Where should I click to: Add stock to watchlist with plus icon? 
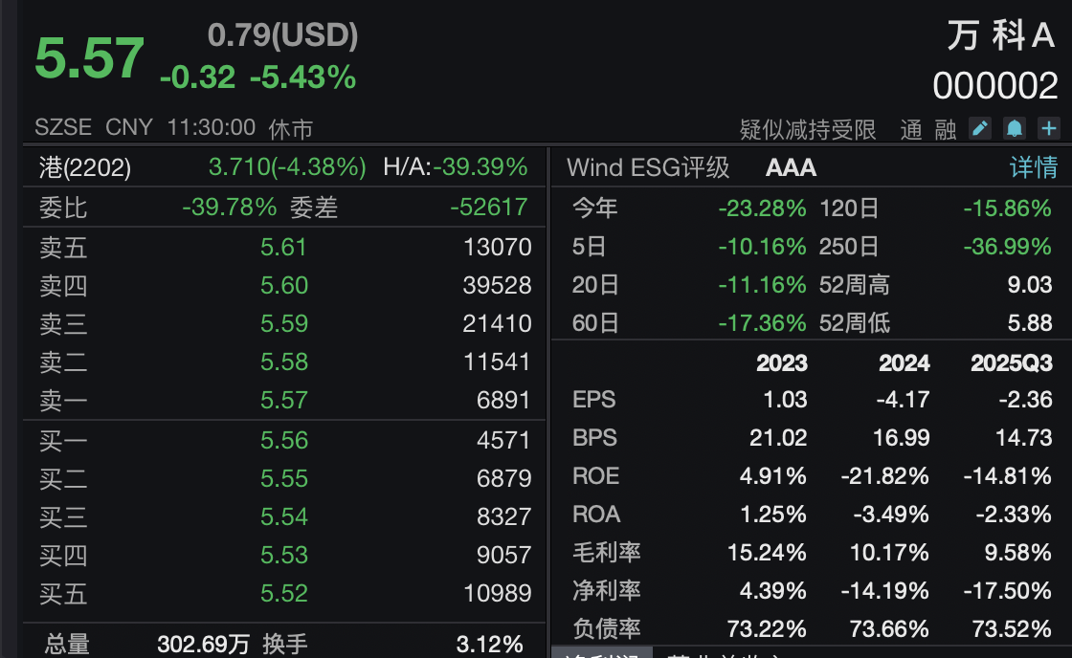1049,128
